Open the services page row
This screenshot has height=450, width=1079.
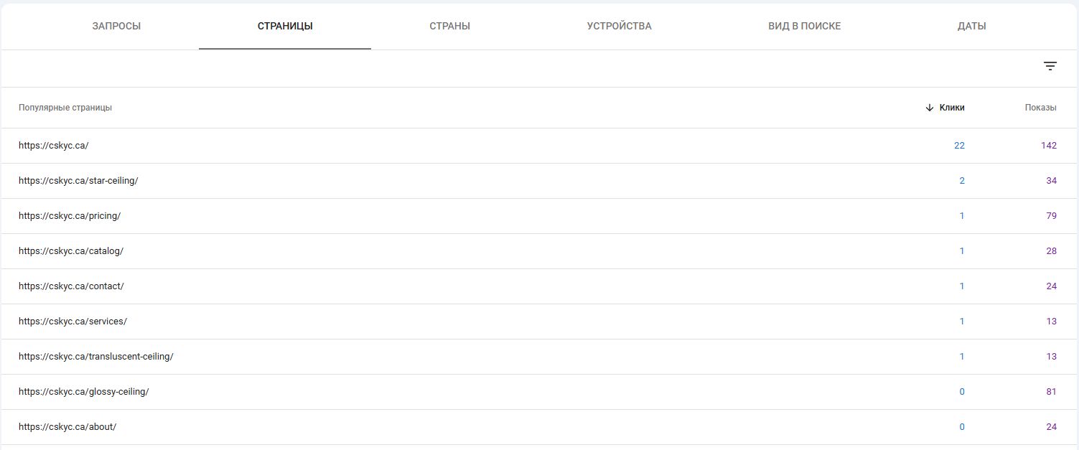539,322
